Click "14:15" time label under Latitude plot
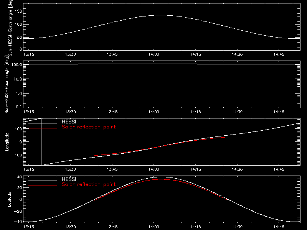The width and height of the screenshot is (307, 230). click(196, 227)
